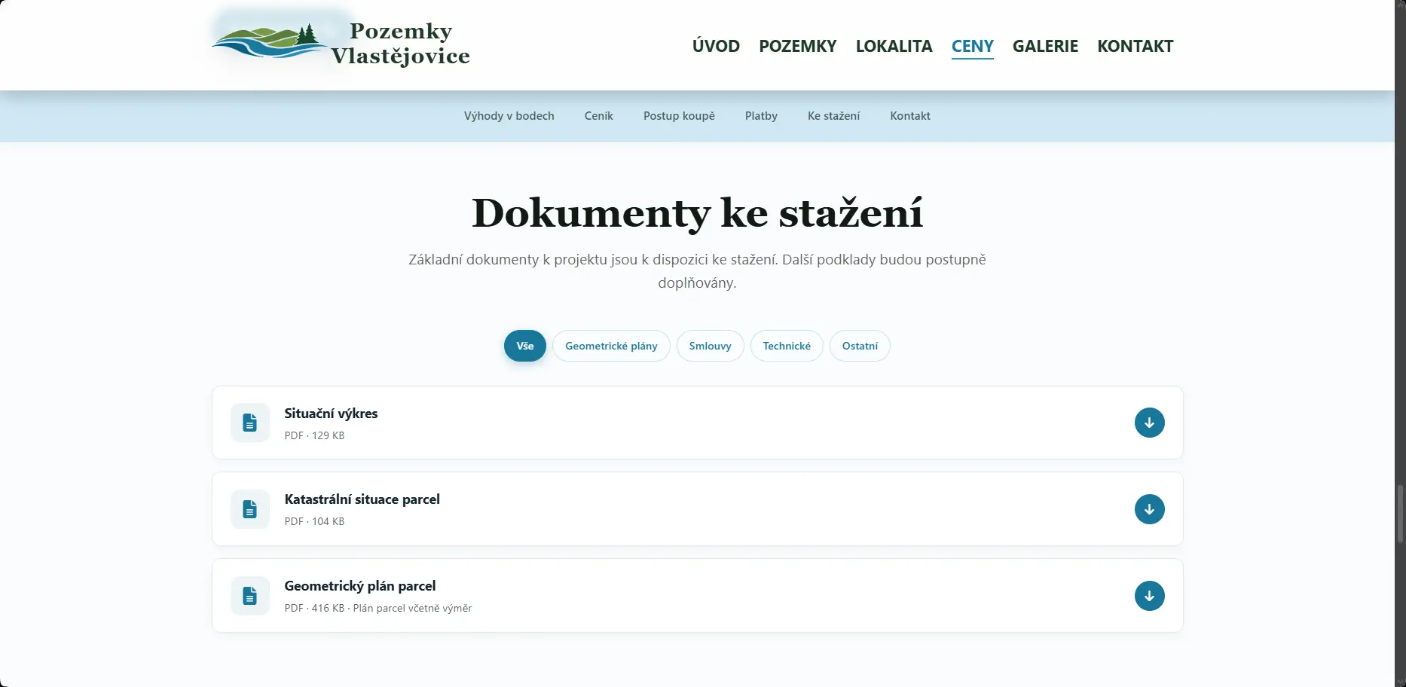
Task: Click the Katastrální situace parcel file icon
Action: click(x=249, y=508)
